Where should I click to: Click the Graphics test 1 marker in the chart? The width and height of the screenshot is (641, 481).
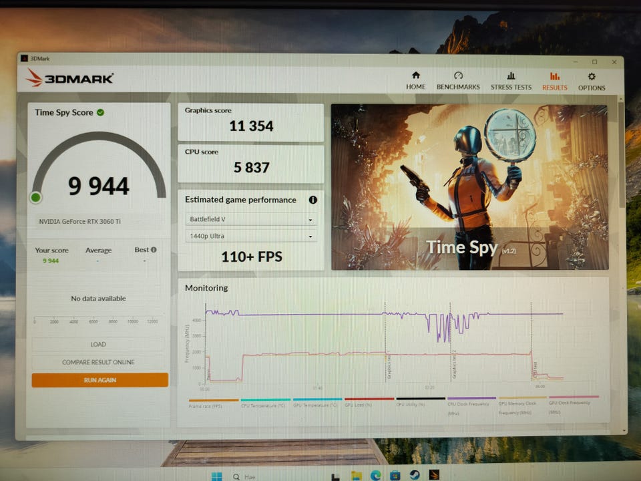click(385, 343)
